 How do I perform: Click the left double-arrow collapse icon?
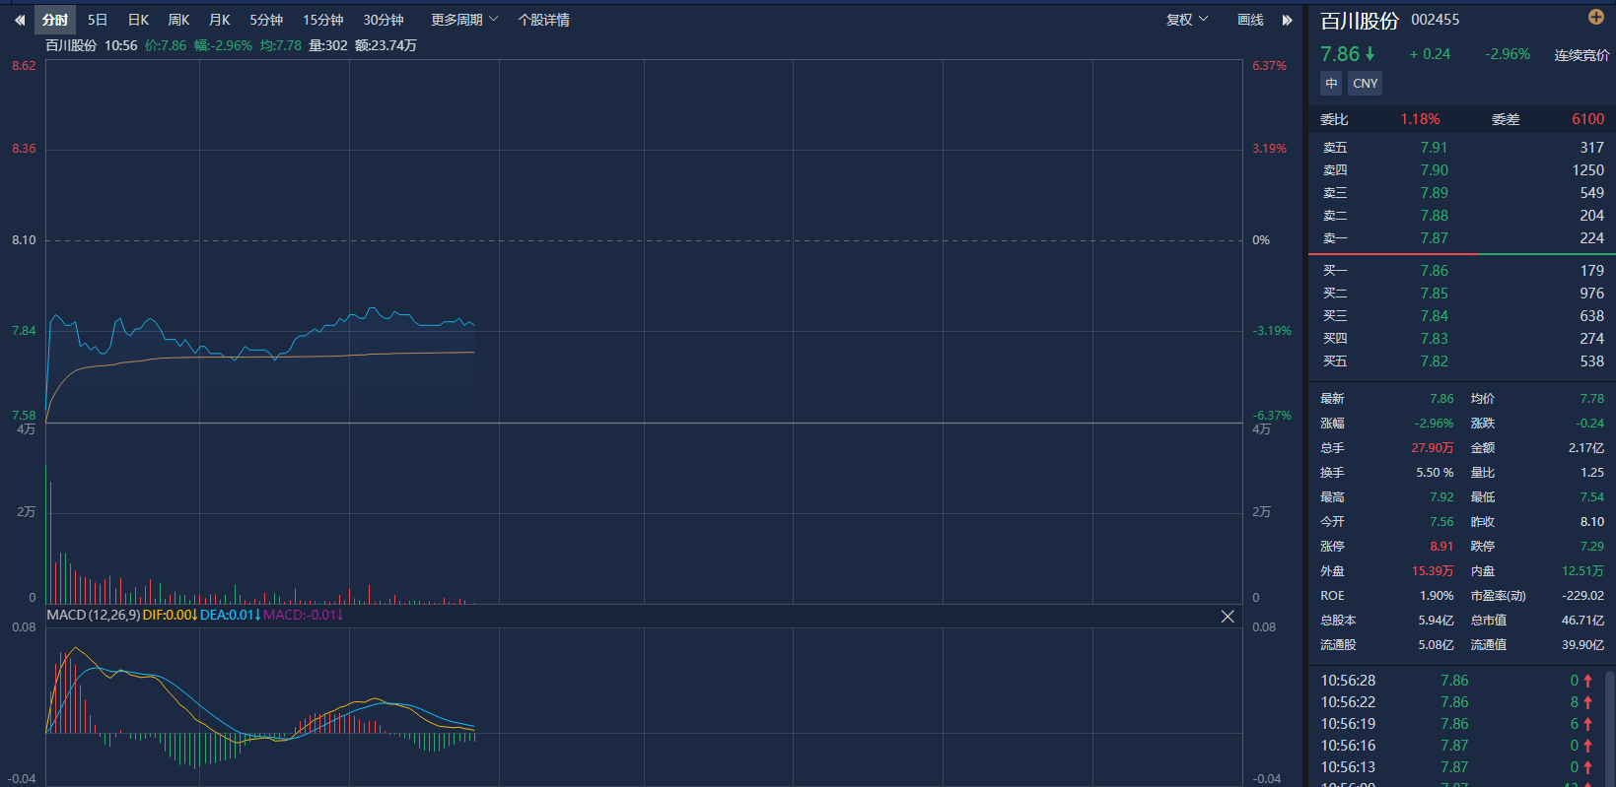coord(19,20)
